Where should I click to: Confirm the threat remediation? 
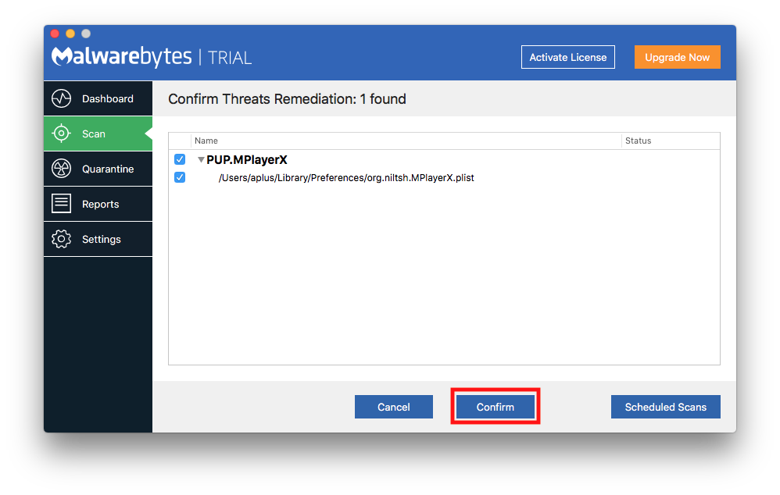tap(495, 407)
